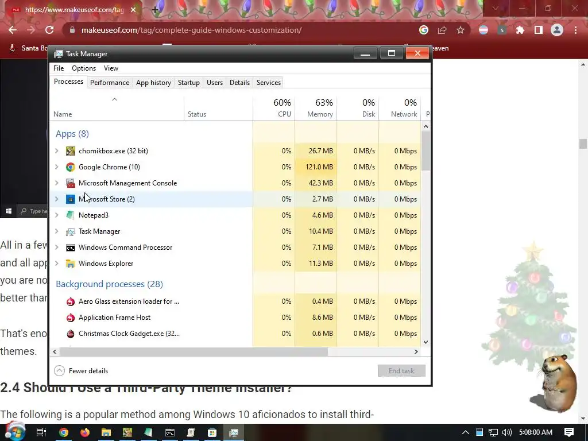Switch to the Details tab
The width and height of the screenshot is (588, 441).
(239, 83)
